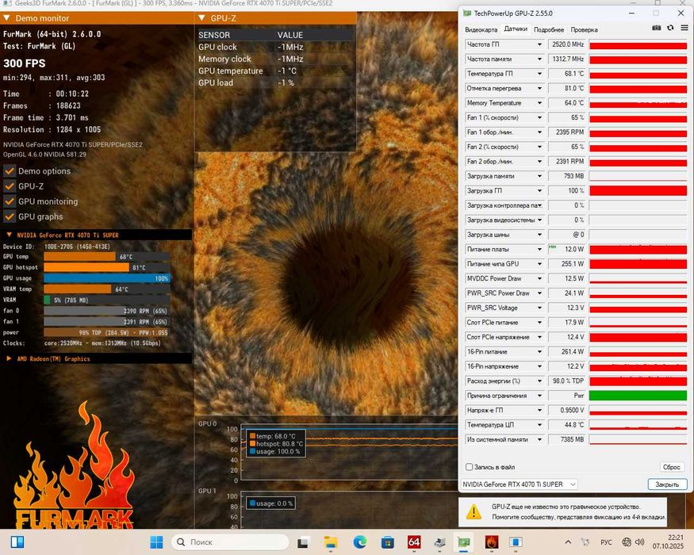Open File Explorer from the taskbar
Image resolution: width=694 pixels, height=555 pixels.
pyautogui.click(x=331, y=542)
